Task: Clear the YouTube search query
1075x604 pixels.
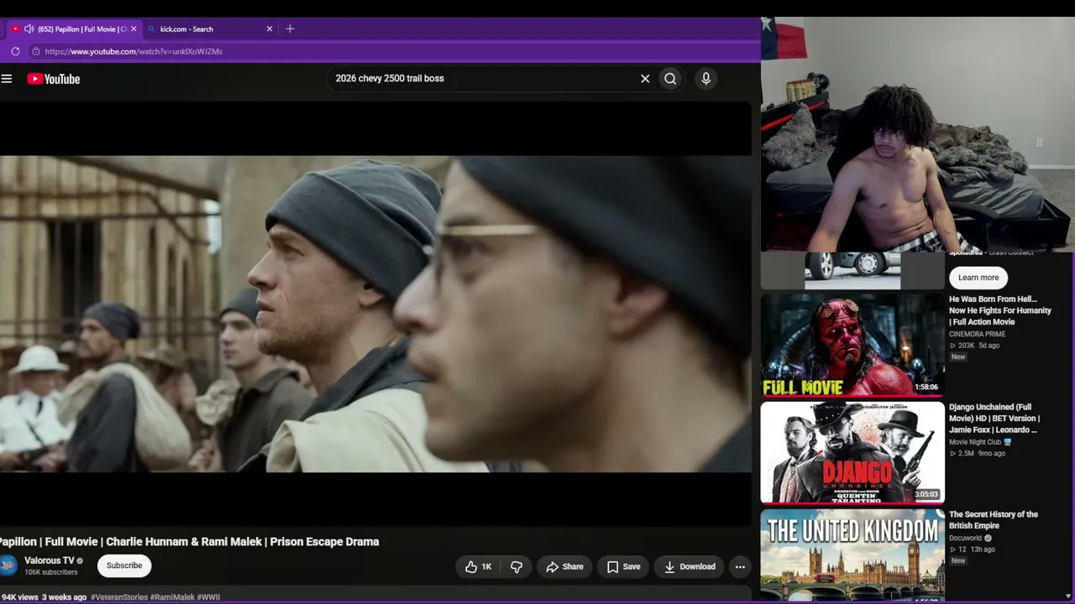Action: click(645, 78)
